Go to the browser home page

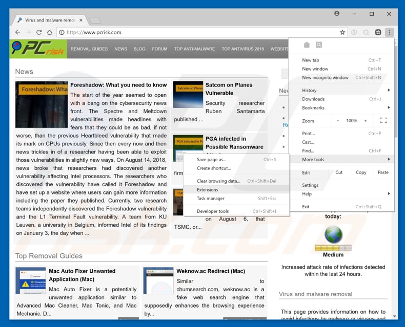coord(50,32)
